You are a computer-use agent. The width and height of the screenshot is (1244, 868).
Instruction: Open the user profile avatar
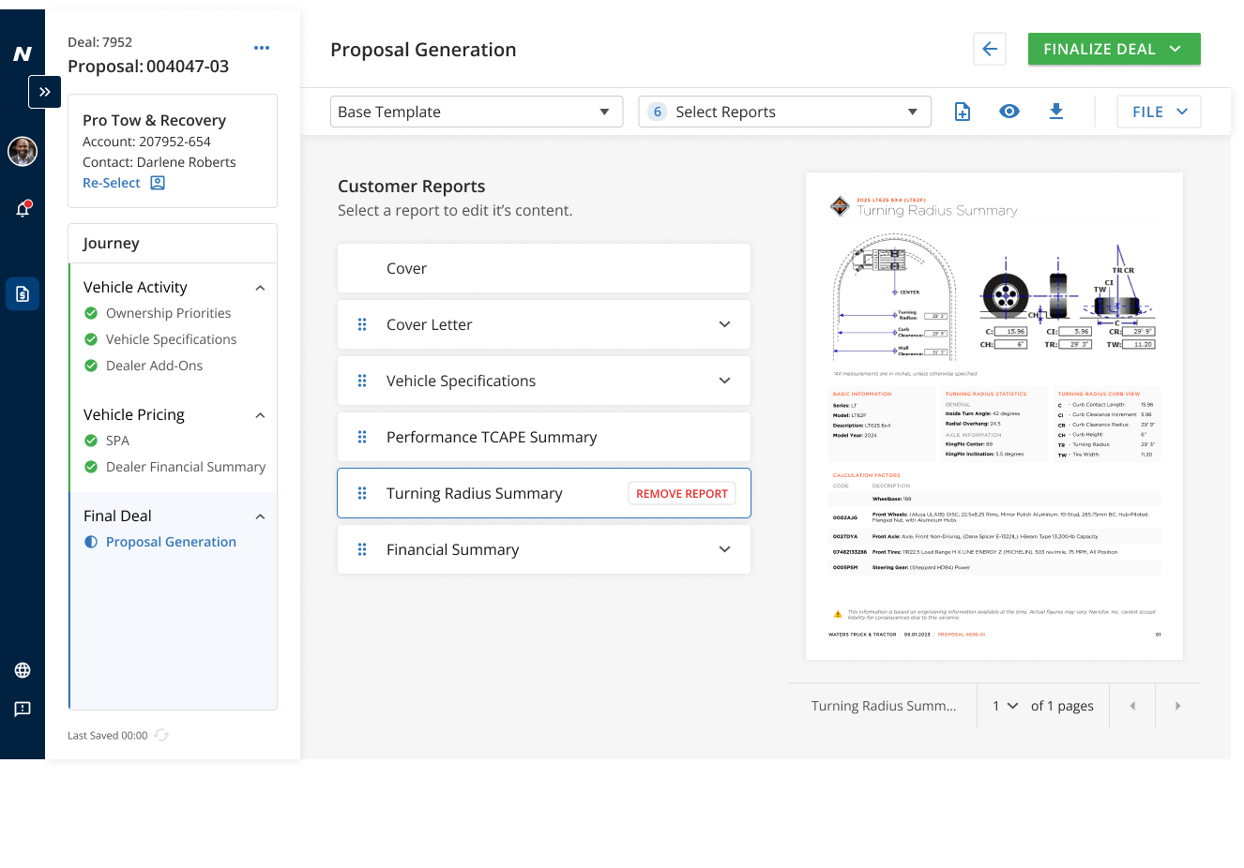point(23,151)
